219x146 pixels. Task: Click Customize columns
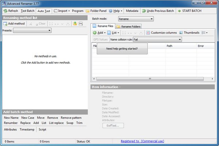coord(162,33)
